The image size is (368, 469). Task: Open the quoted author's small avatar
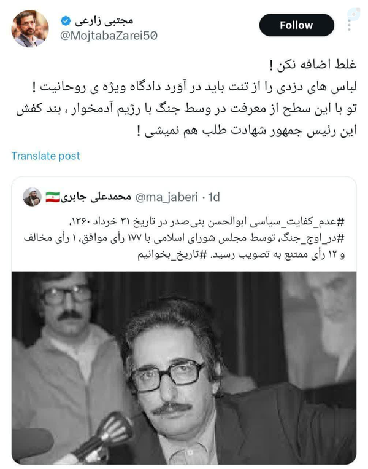click(33, 197)
